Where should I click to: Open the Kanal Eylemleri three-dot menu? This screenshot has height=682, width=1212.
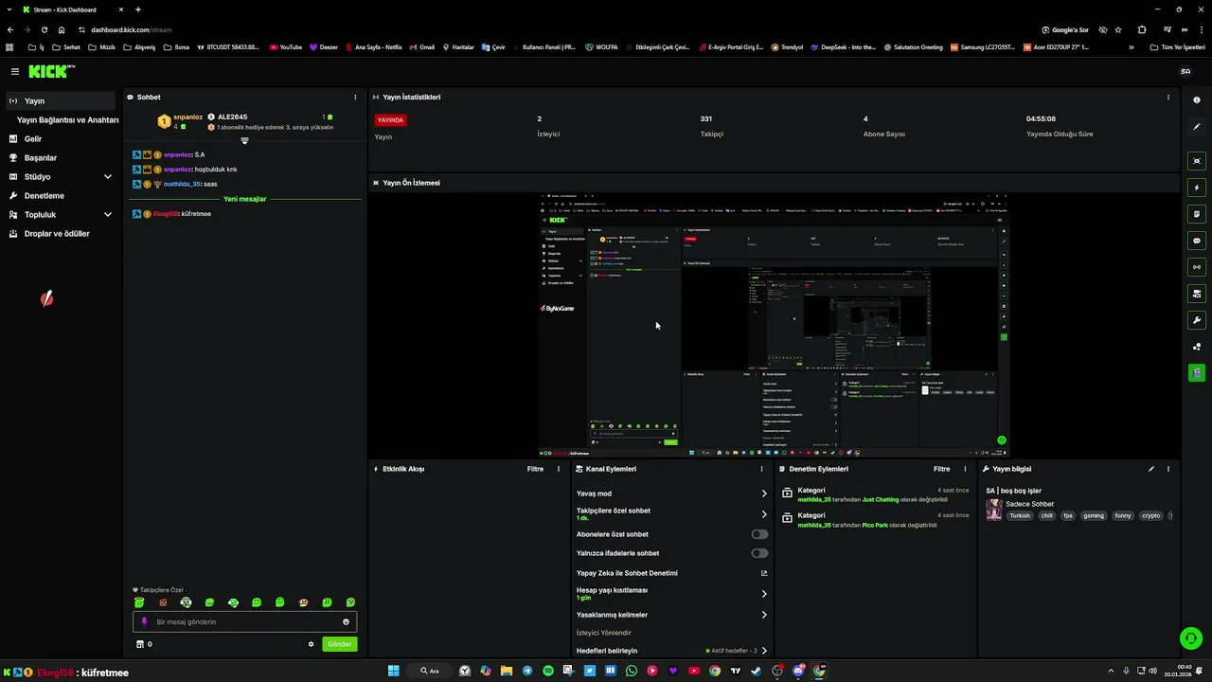click(761, 469)
